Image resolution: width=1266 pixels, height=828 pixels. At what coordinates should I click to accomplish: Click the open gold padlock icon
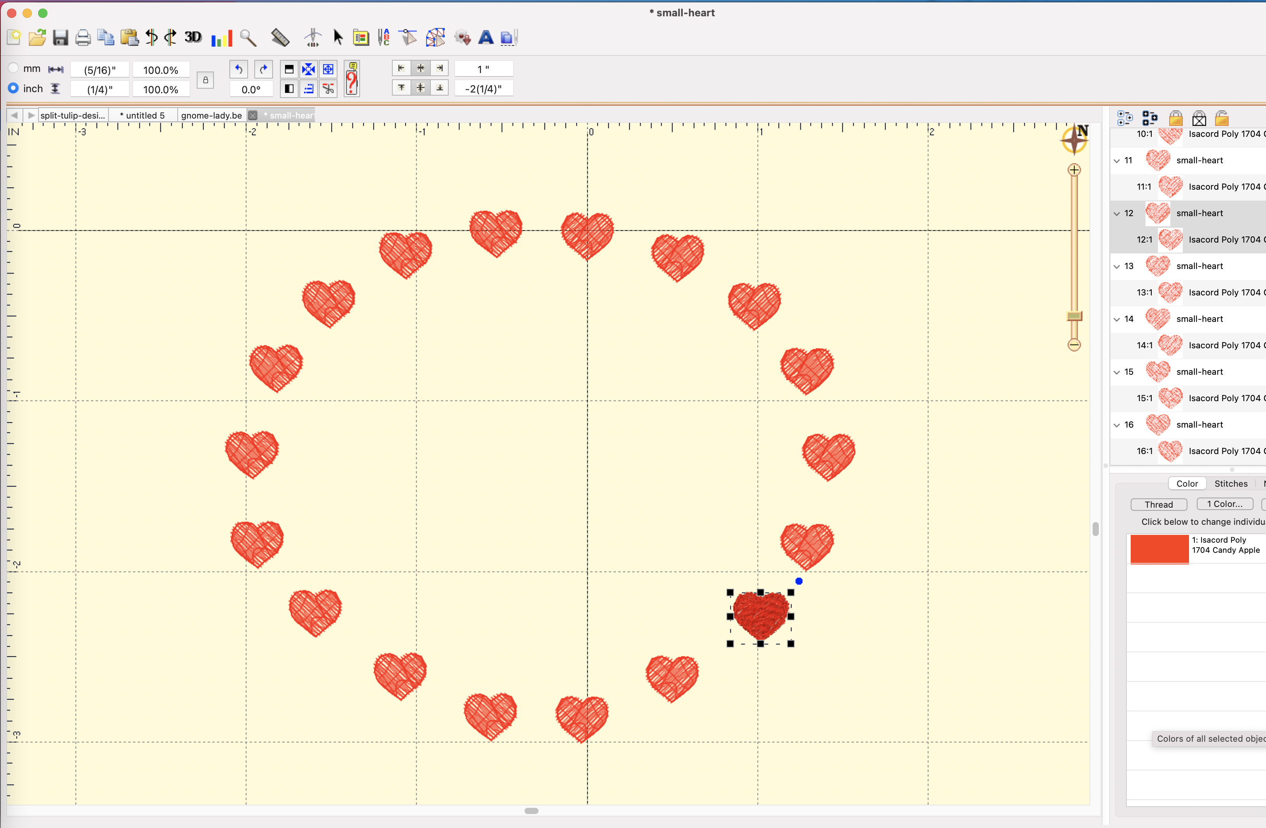pos(1222,118)
